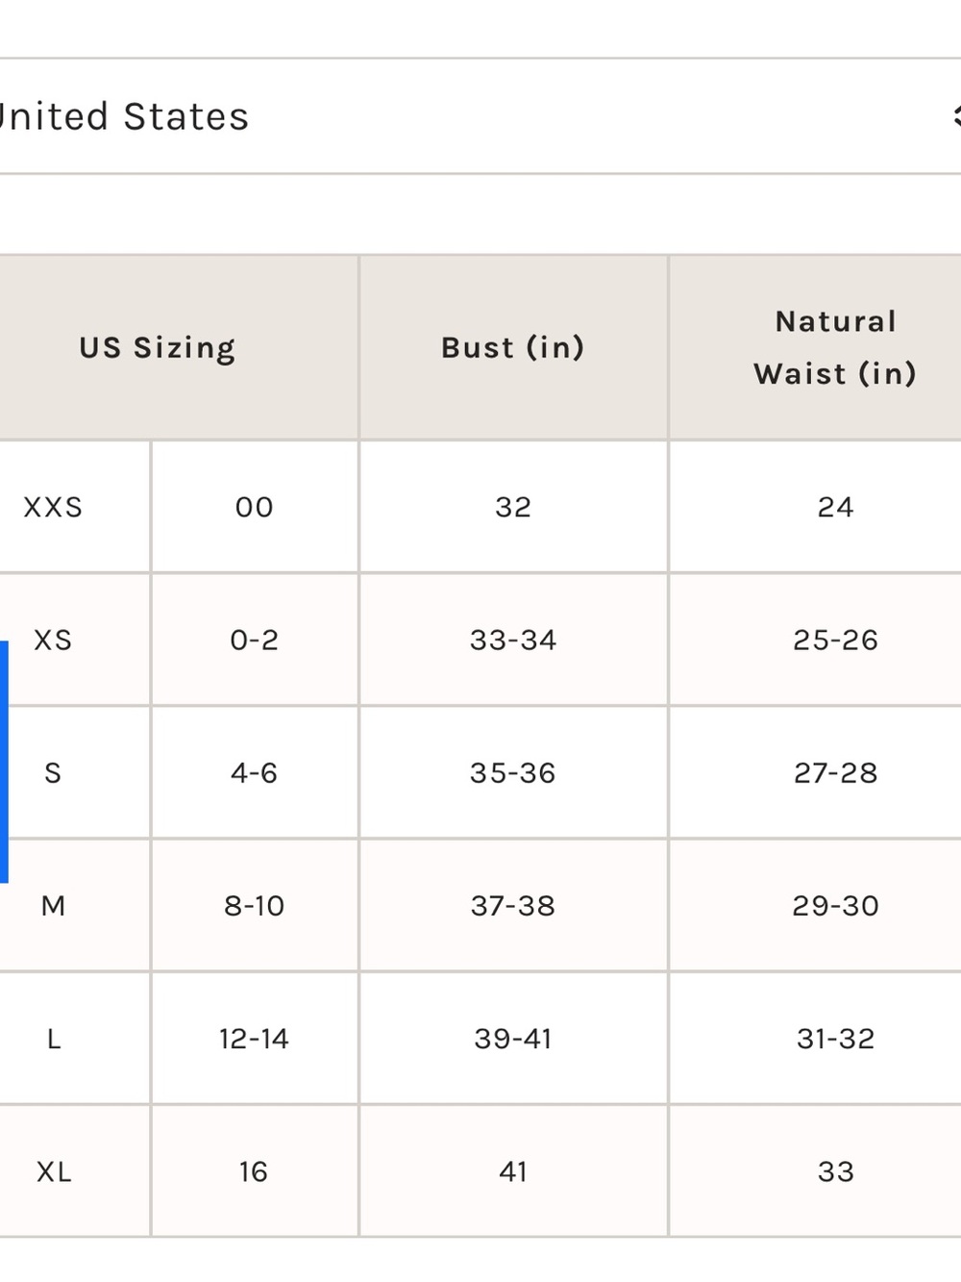Open the United States region dropdown

(480, 116)
